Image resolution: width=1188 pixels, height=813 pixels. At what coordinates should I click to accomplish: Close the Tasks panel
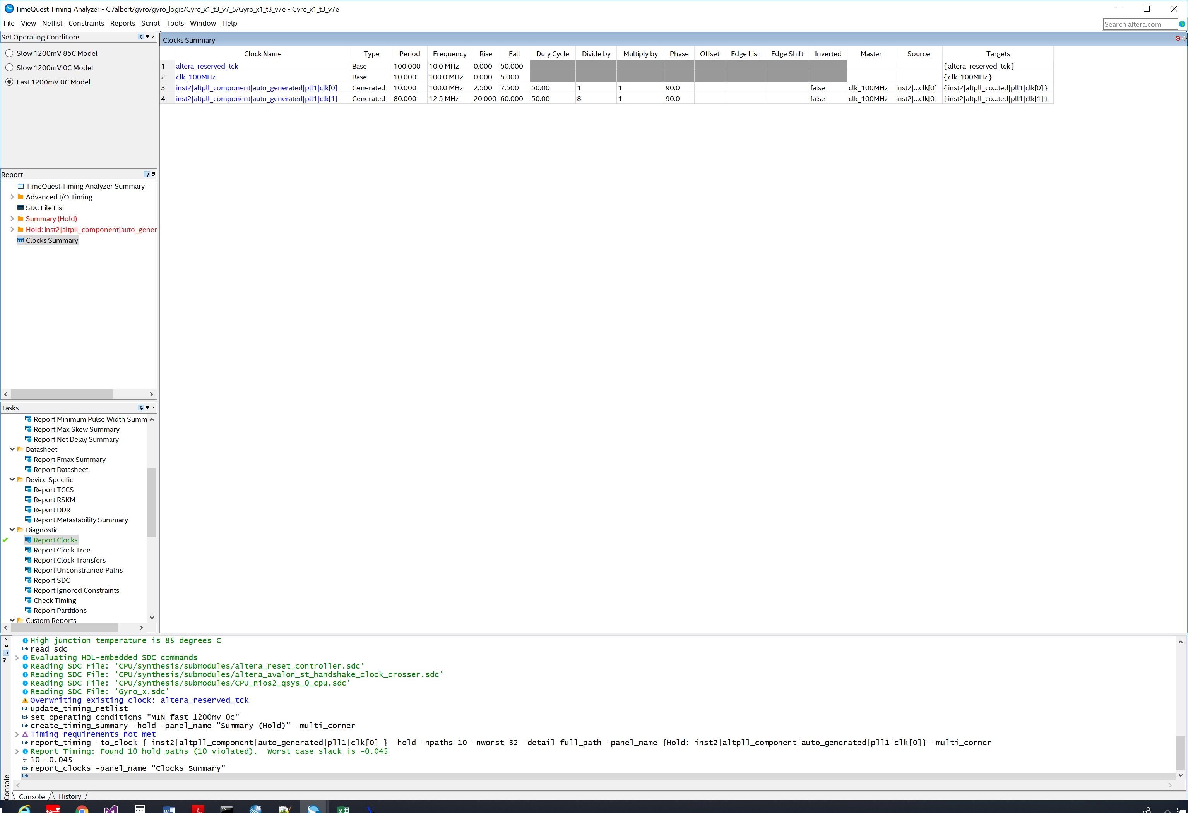pos(153,408)
